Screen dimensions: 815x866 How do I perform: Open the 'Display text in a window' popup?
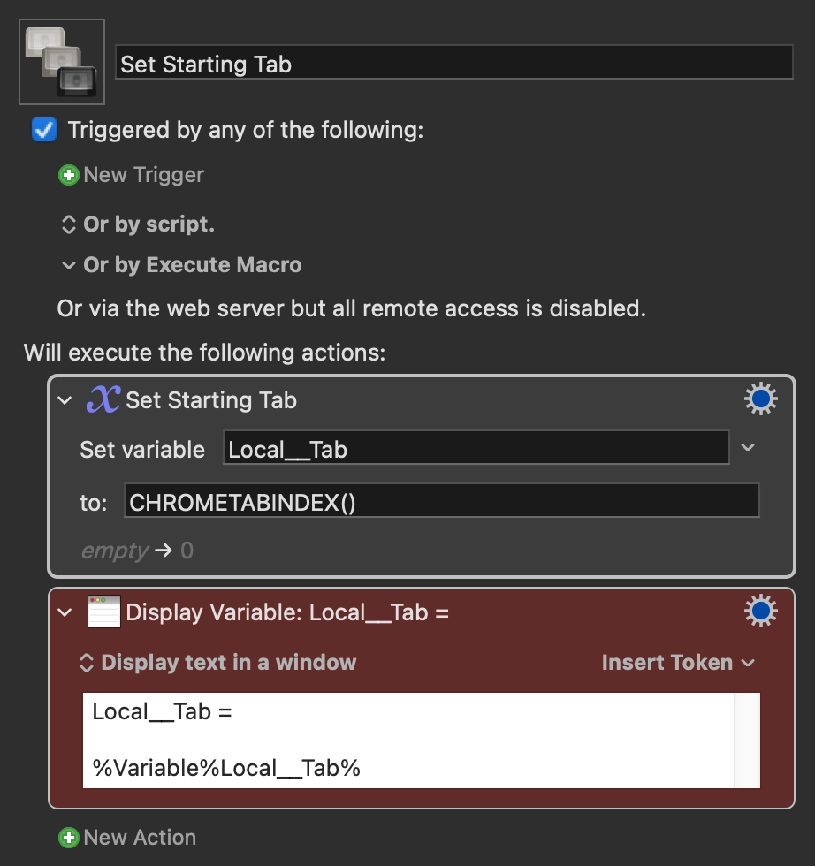tap(218, 662)
